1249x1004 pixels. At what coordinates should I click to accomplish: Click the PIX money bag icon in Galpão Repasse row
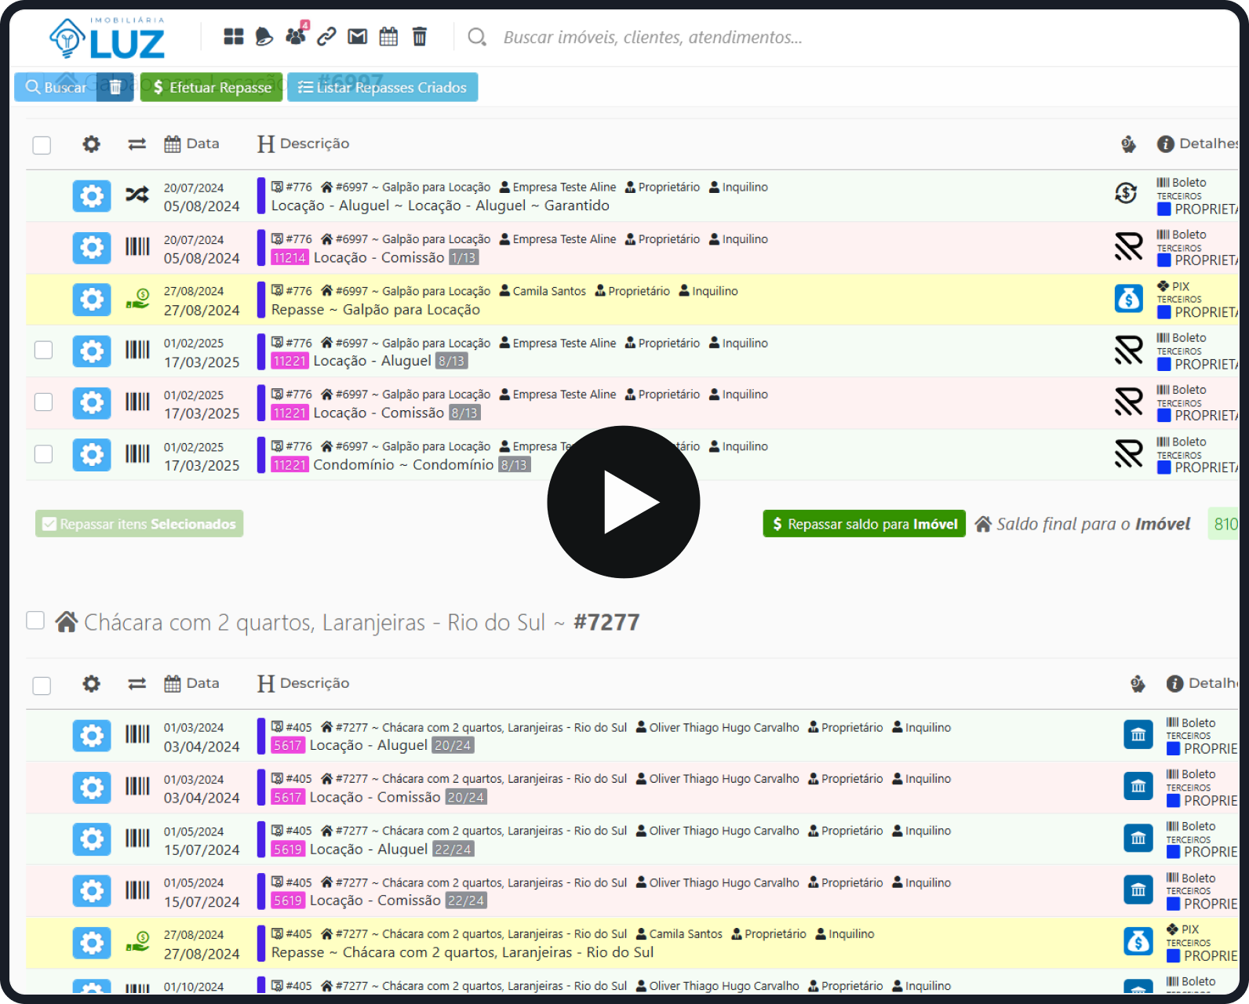1128,299
